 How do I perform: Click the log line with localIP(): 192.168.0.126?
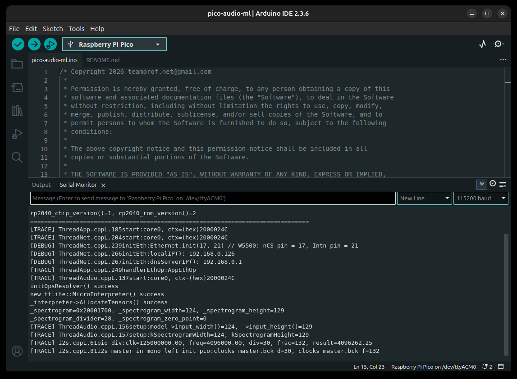[133, 253]
